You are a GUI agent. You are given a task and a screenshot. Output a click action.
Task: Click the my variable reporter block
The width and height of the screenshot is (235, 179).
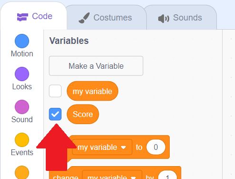click(92, 91)
